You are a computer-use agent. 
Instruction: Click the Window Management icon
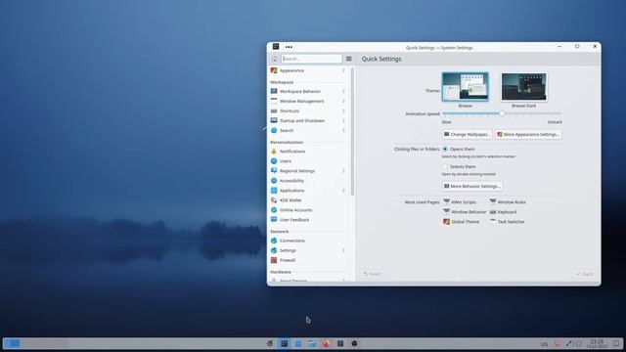(x=274, y=101)
